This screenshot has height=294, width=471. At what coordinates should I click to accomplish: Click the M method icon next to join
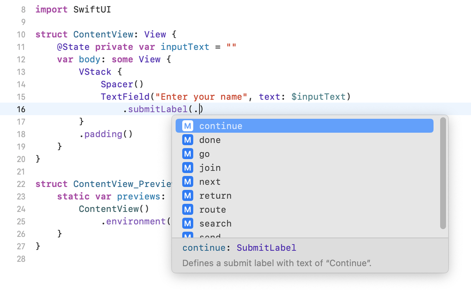(188, 168)
